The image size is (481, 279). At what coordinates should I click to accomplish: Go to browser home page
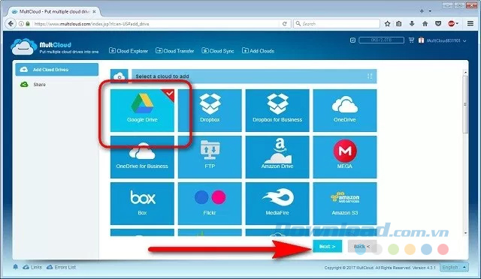[425, 23]
